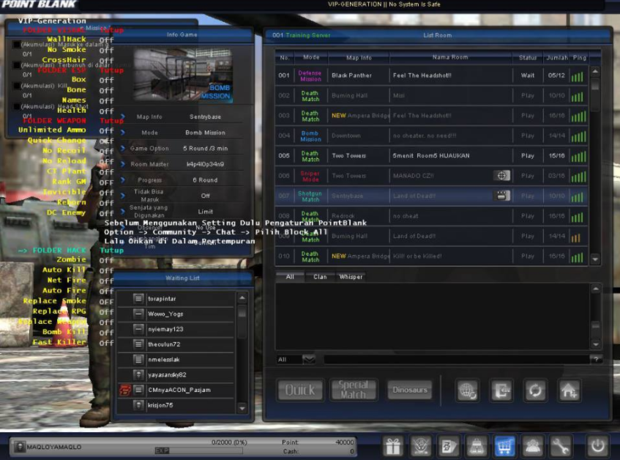Image resolution: width=620 pixels, height=460 pixels.
Task: Open the gift box icon
Action: (393, 445)
